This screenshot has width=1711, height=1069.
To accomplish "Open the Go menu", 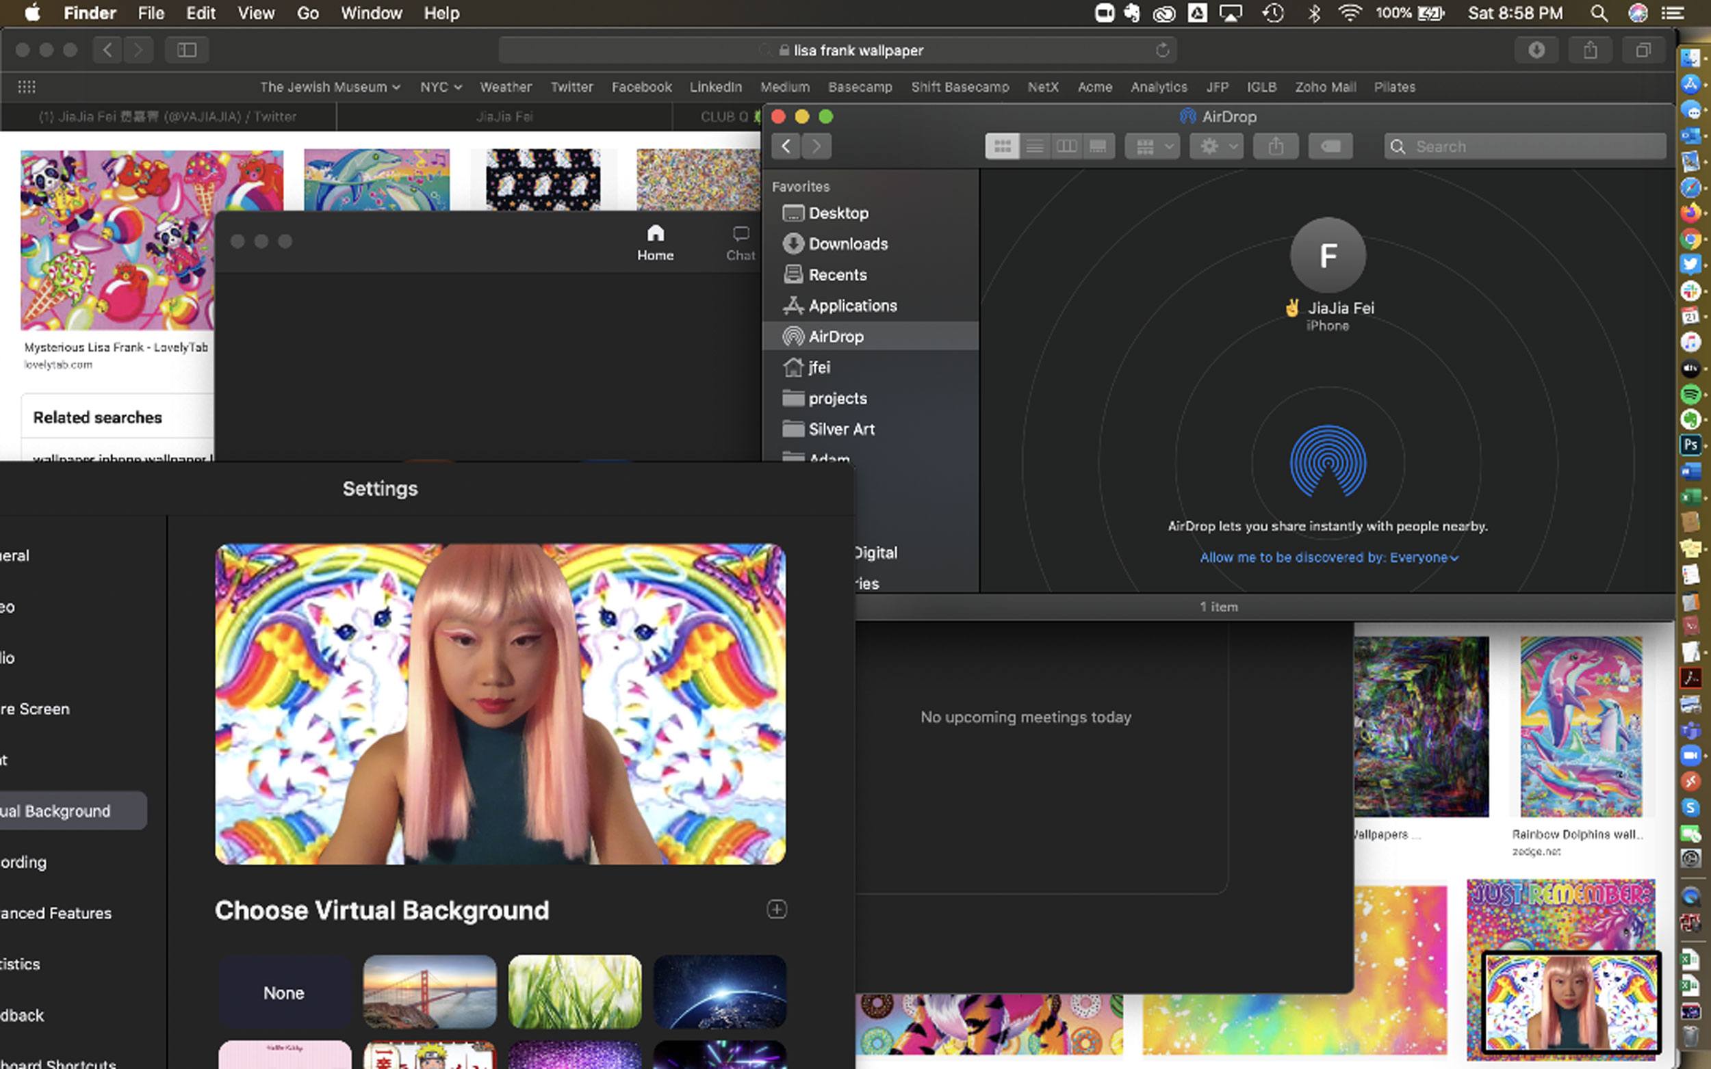I will click(x=308, y=14).
